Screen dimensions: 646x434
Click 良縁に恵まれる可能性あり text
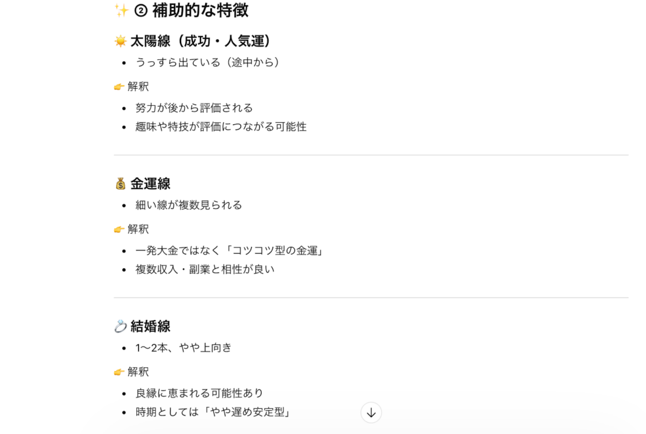pos(199,392)
